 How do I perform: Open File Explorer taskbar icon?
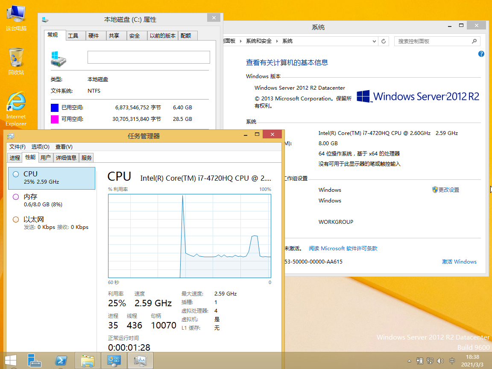[x=88, y=360]
